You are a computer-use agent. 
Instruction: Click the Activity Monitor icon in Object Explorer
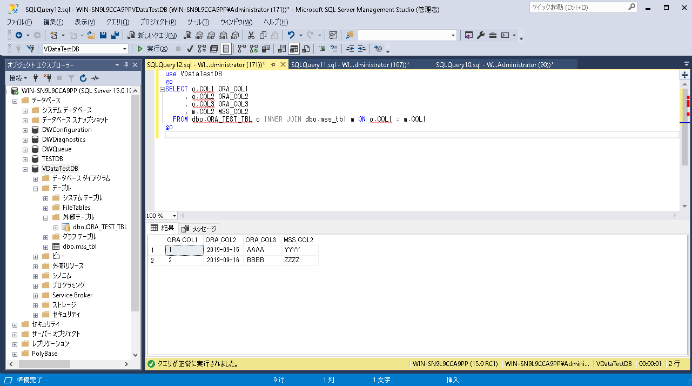point(95,78)
